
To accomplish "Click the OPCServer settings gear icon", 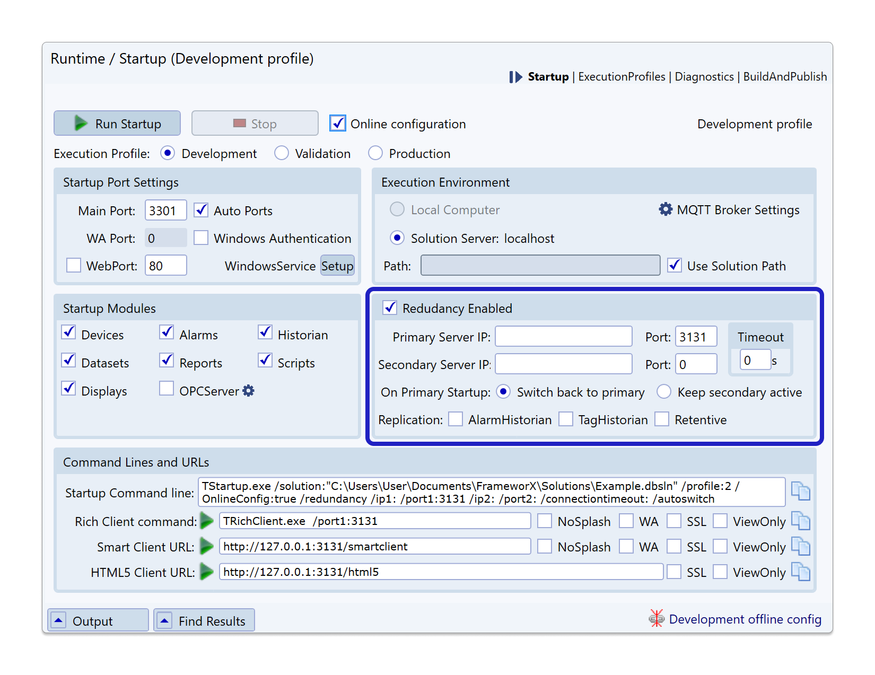I will tap(248, 391).
